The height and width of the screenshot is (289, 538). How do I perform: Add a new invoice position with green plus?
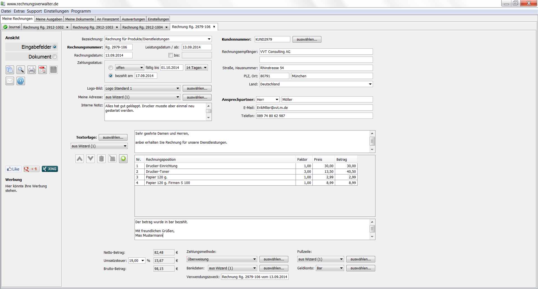tap(123, 159)
